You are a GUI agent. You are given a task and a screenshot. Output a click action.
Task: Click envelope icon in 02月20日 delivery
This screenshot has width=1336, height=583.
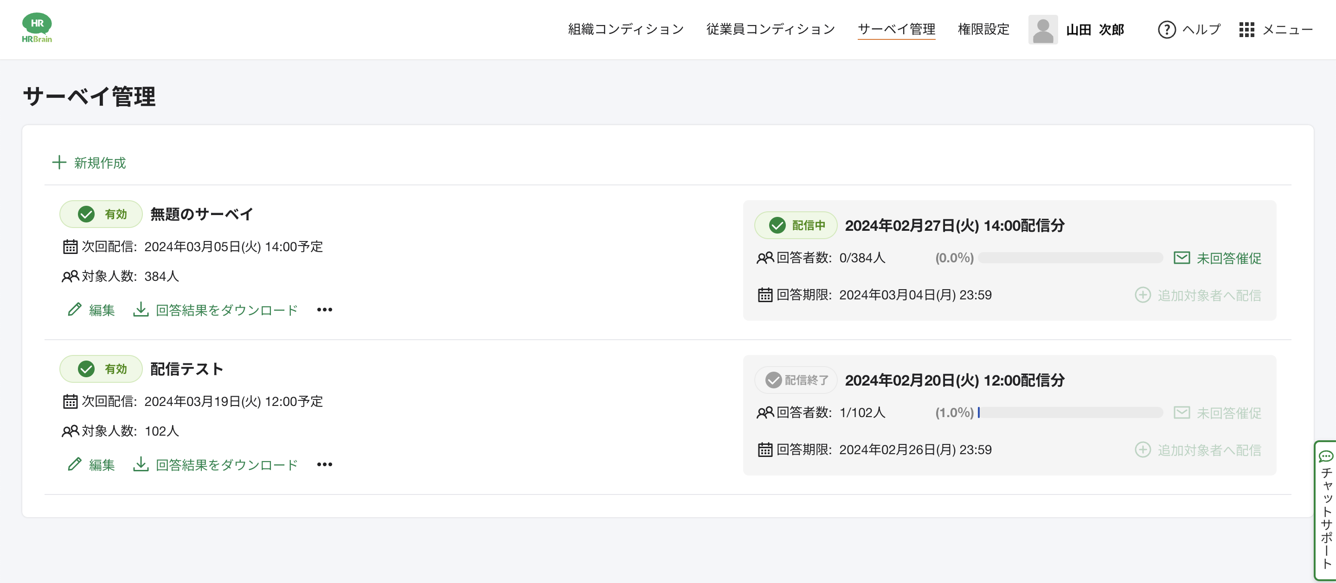coord(1182,412)
